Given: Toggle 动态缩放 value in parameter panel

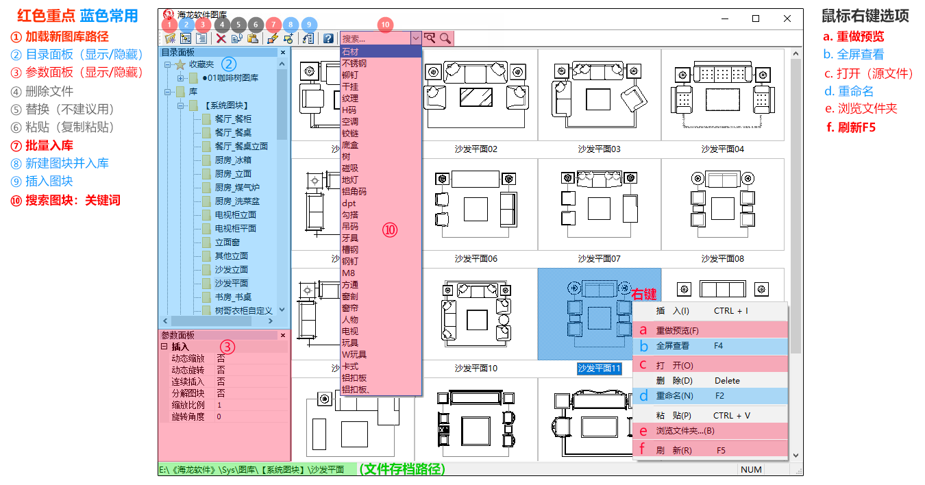Looking at the screenshot, I should pos(221,358).
